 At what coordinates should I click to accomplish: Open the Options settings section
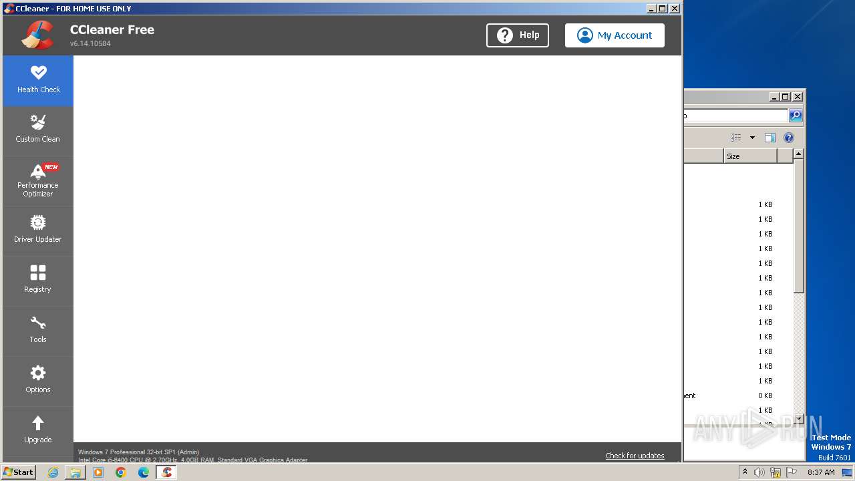(38, 381)
